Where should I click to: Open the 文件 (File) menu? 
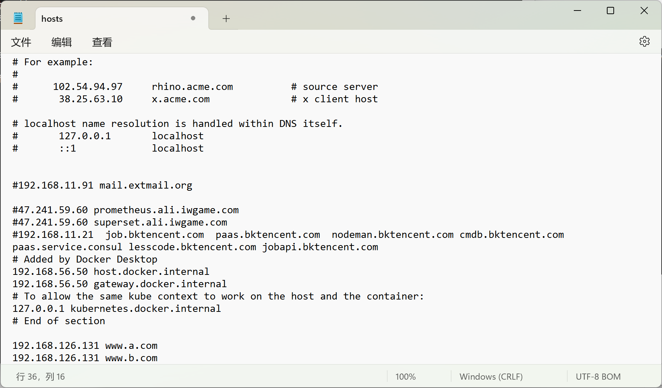(21, 42)
